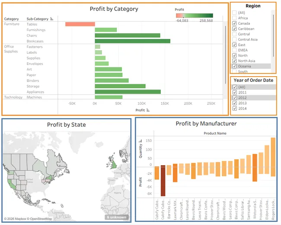This screenshot has width=281, height=225.
Task: Click the "Technology" category label
Action: coord(13,97)
